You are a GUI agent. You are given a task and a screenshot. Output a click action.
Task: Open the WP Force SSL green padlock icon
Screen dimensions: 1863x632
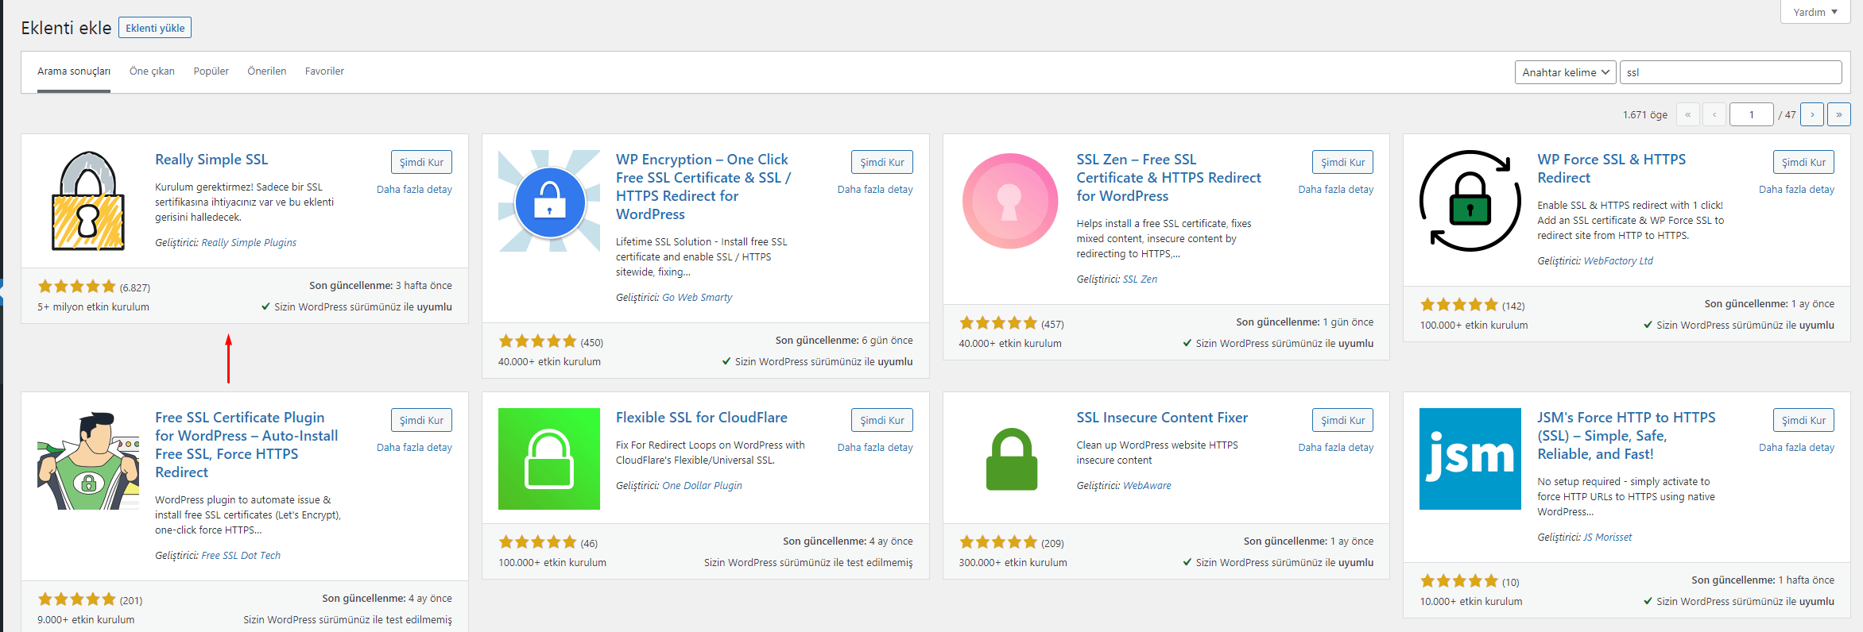(x=1470, y=201)
